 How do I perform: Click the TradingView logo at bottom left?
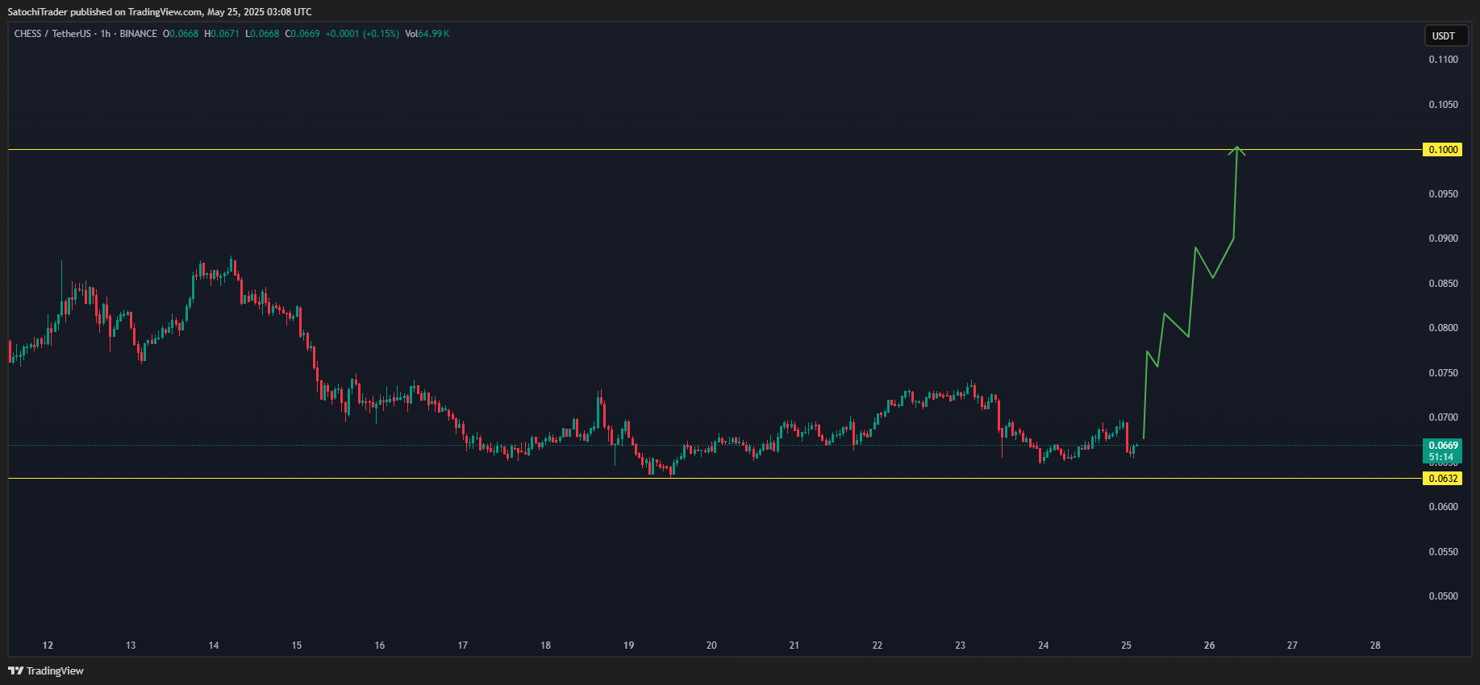[x=46, y=670]
